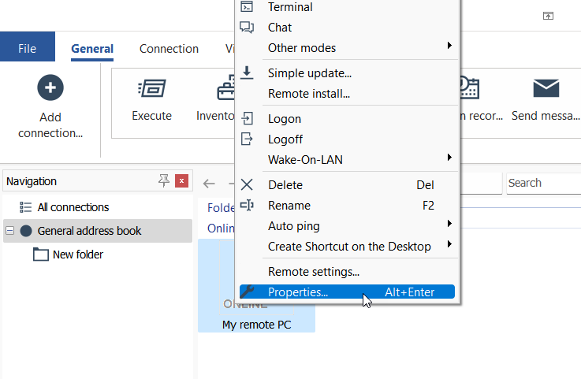Click the Execute toolbar icon

151,88
